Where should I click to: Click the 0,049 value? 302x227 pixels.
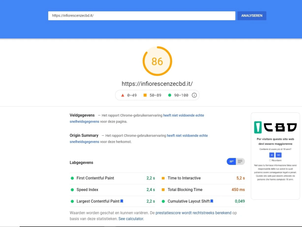click(240, 201)
